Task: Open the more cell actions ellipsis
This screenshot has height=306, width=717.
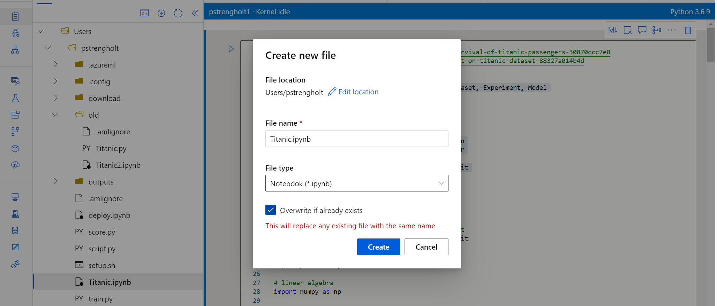Action: coord(671,30)
